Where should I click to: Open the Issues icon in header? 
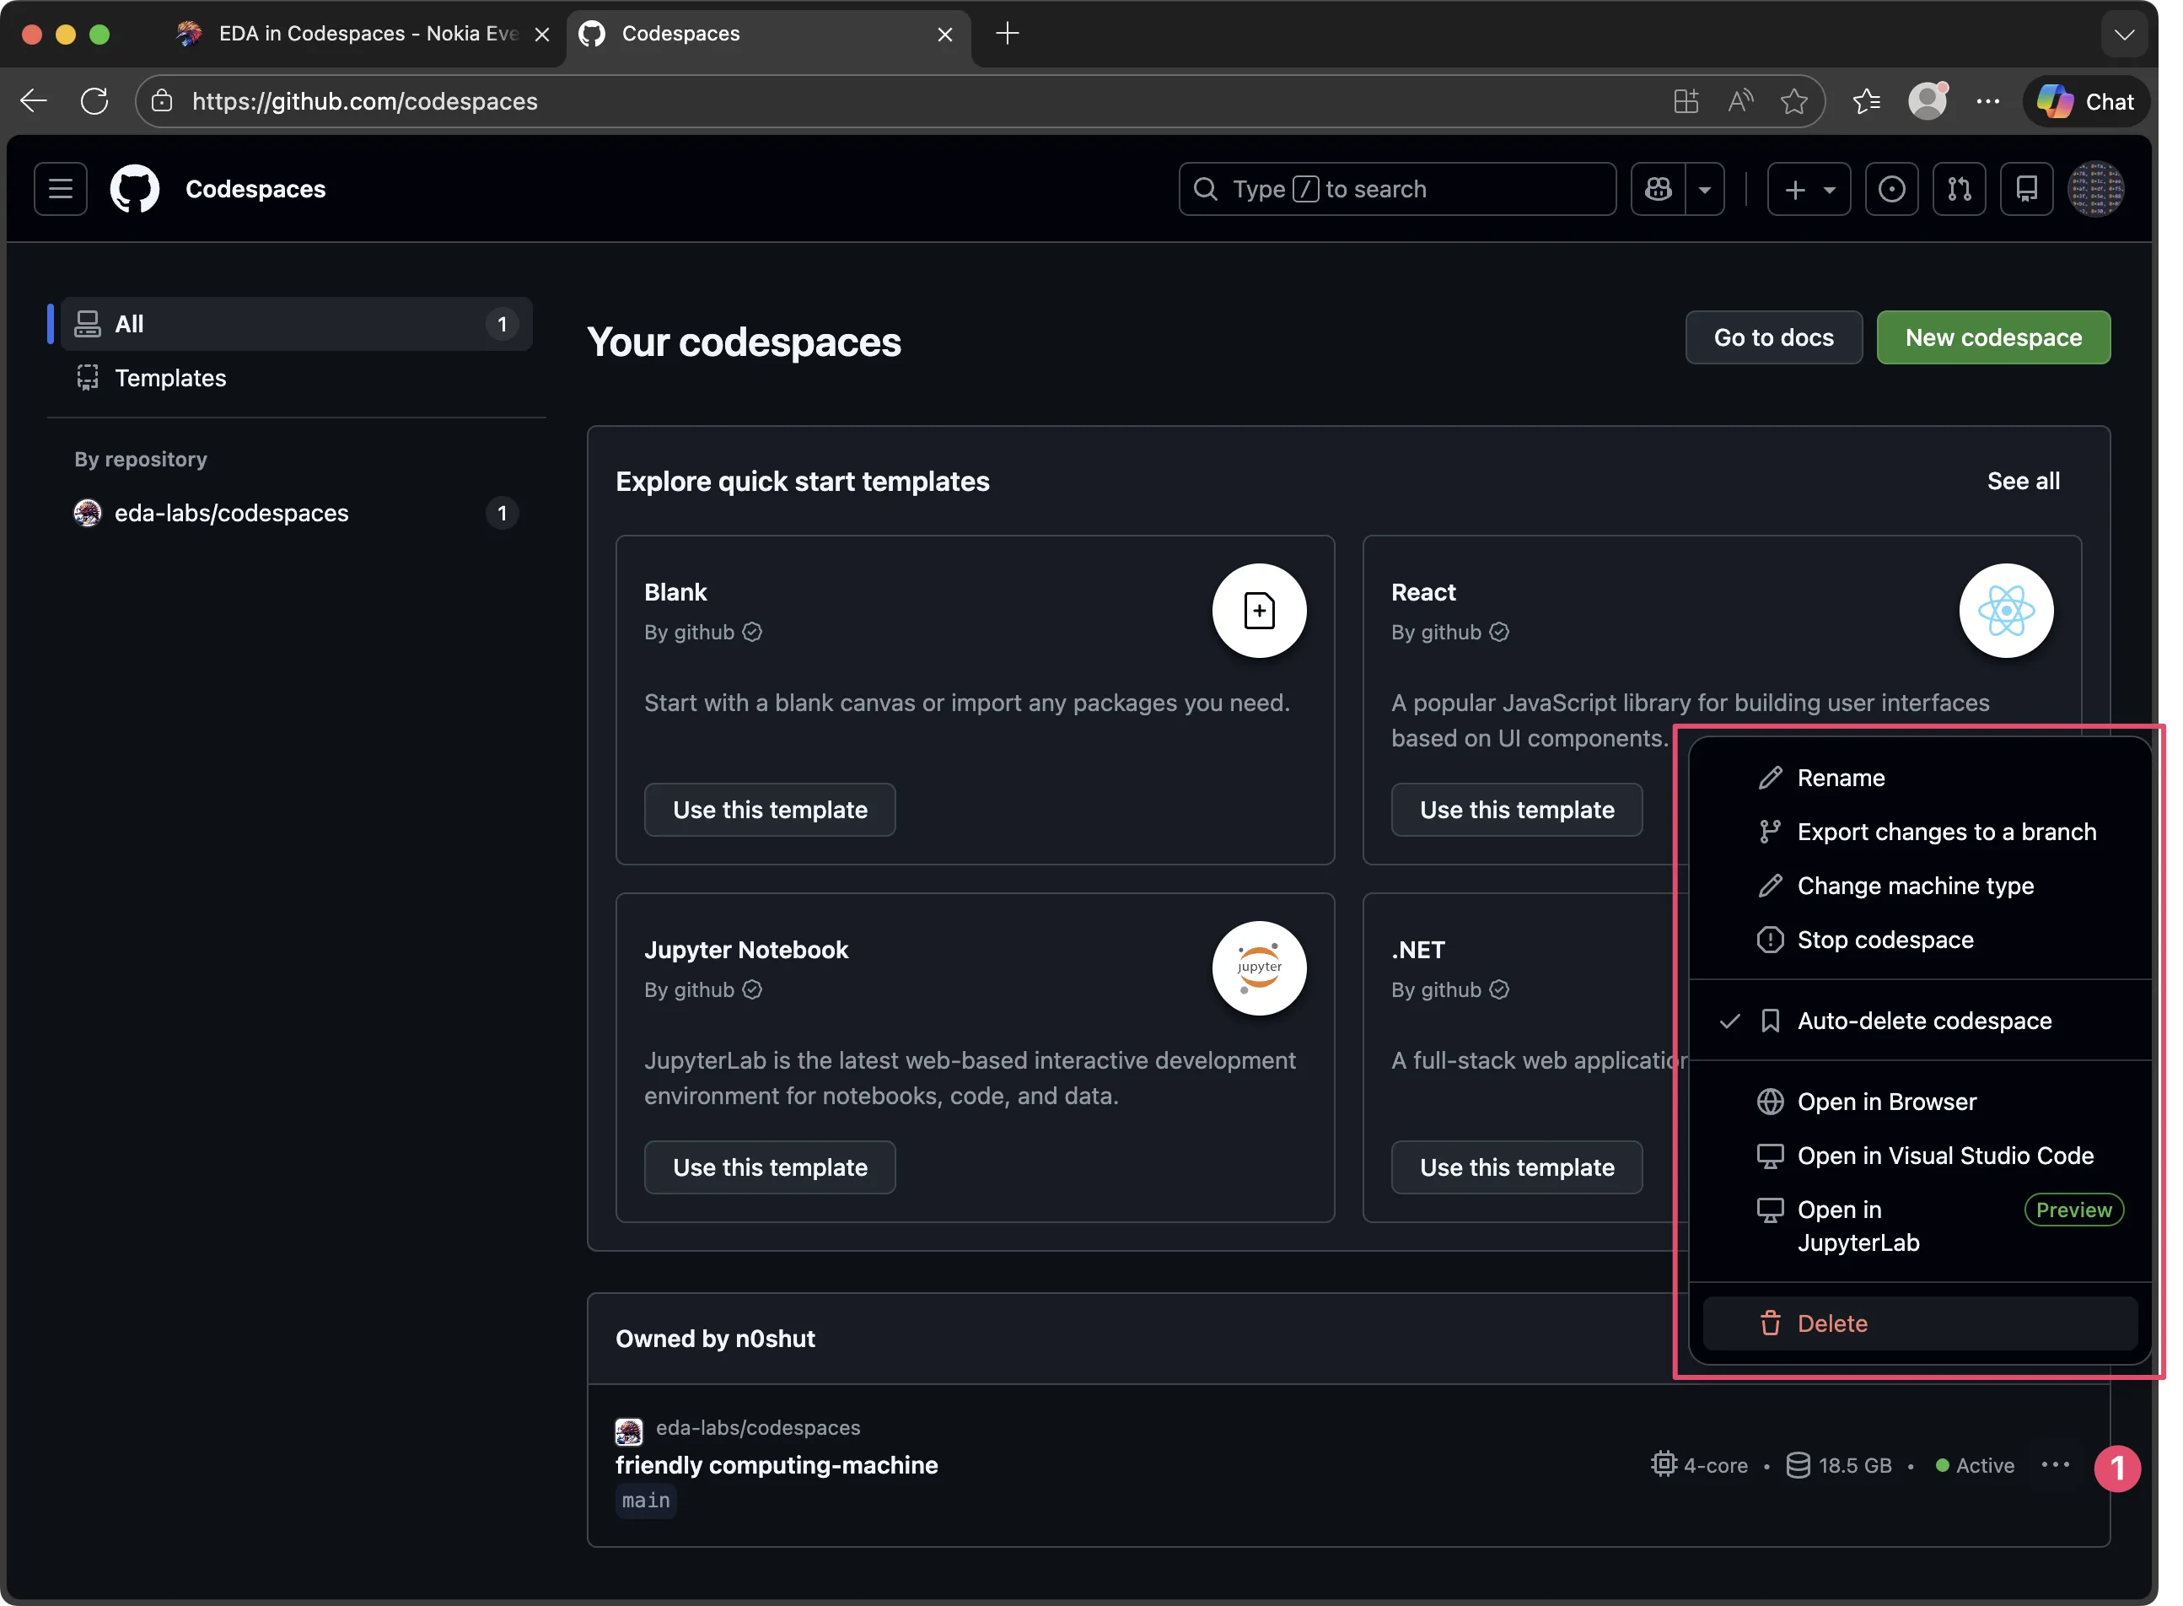click(x=1890, y=189)
